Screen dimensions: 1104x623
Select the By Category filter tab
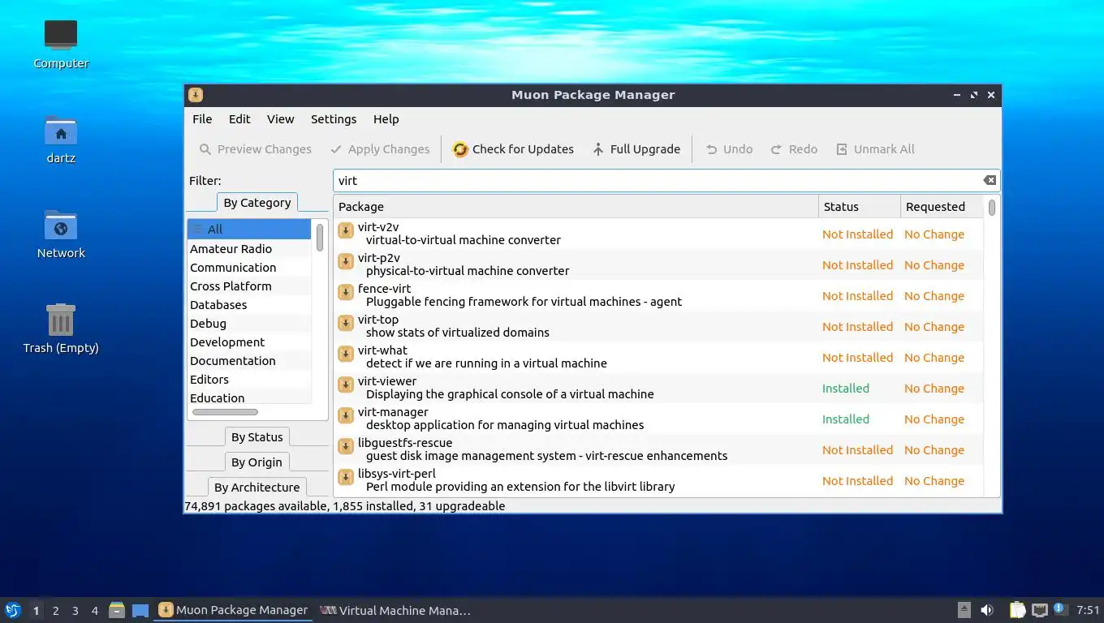tap(257, 203)
